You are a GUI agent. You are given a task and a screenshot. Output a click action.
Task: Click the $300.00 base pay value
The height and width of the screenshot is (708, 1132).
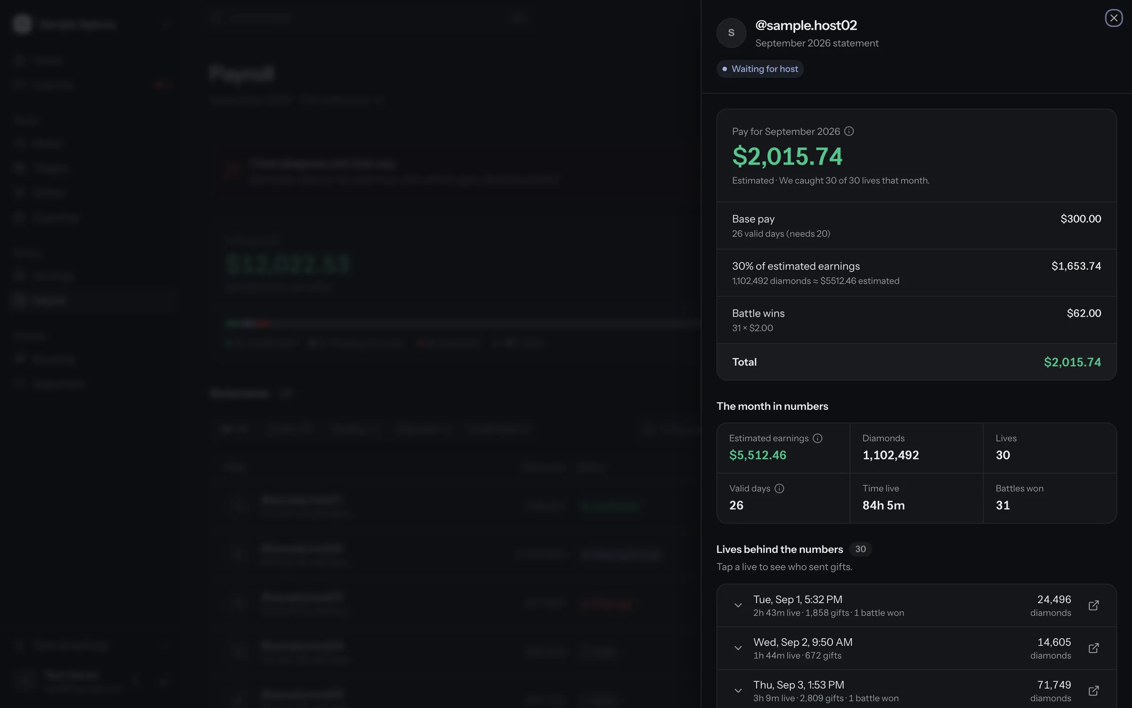pyautogui.click(x=1081, y=219)
